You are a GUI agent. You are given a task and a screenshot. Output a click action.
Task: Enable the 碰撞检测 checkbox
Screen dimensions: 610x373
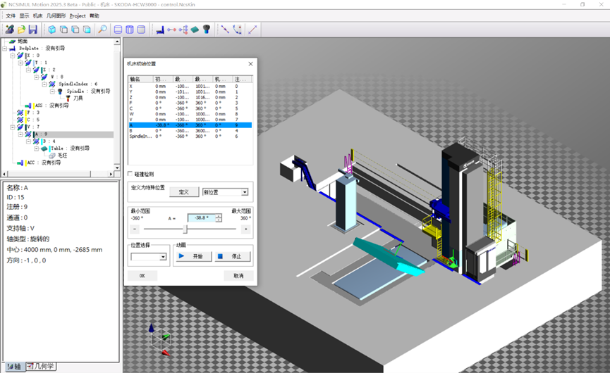tap(130, 174)
